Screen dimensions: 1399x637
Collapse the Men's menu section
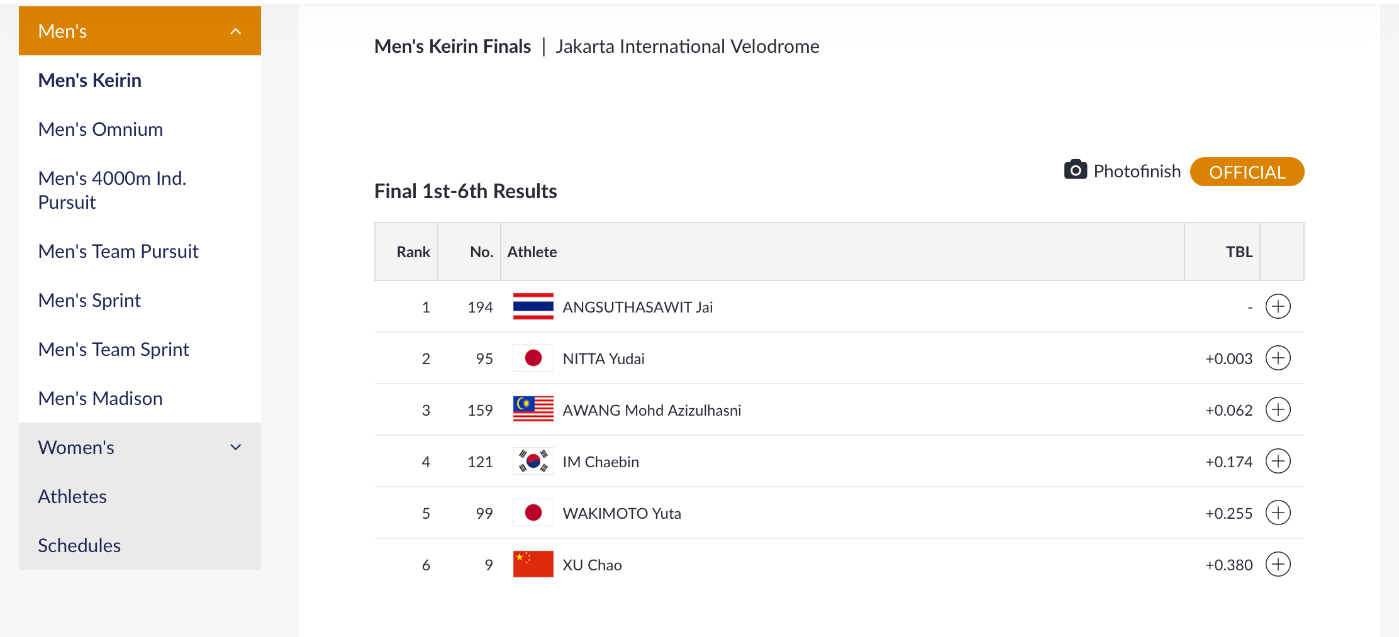tap(140, 31)
